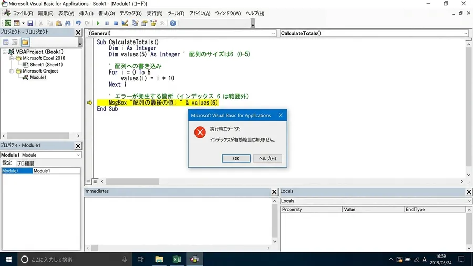Open the 挿入(I) menu

coord(86,13)
